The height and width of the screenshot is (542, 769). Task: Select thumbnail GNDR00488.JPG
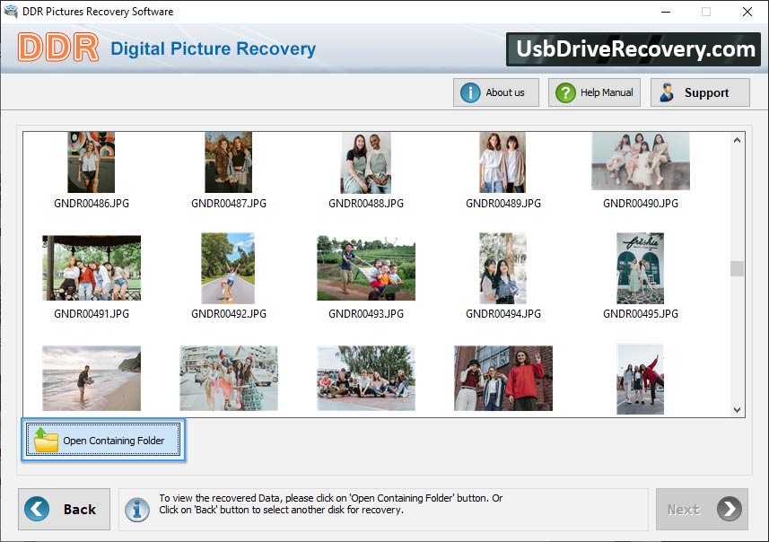(366, 162)
